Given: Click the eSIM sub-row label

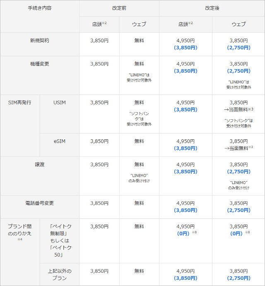Looking at the screenshot, I should 60,141.
